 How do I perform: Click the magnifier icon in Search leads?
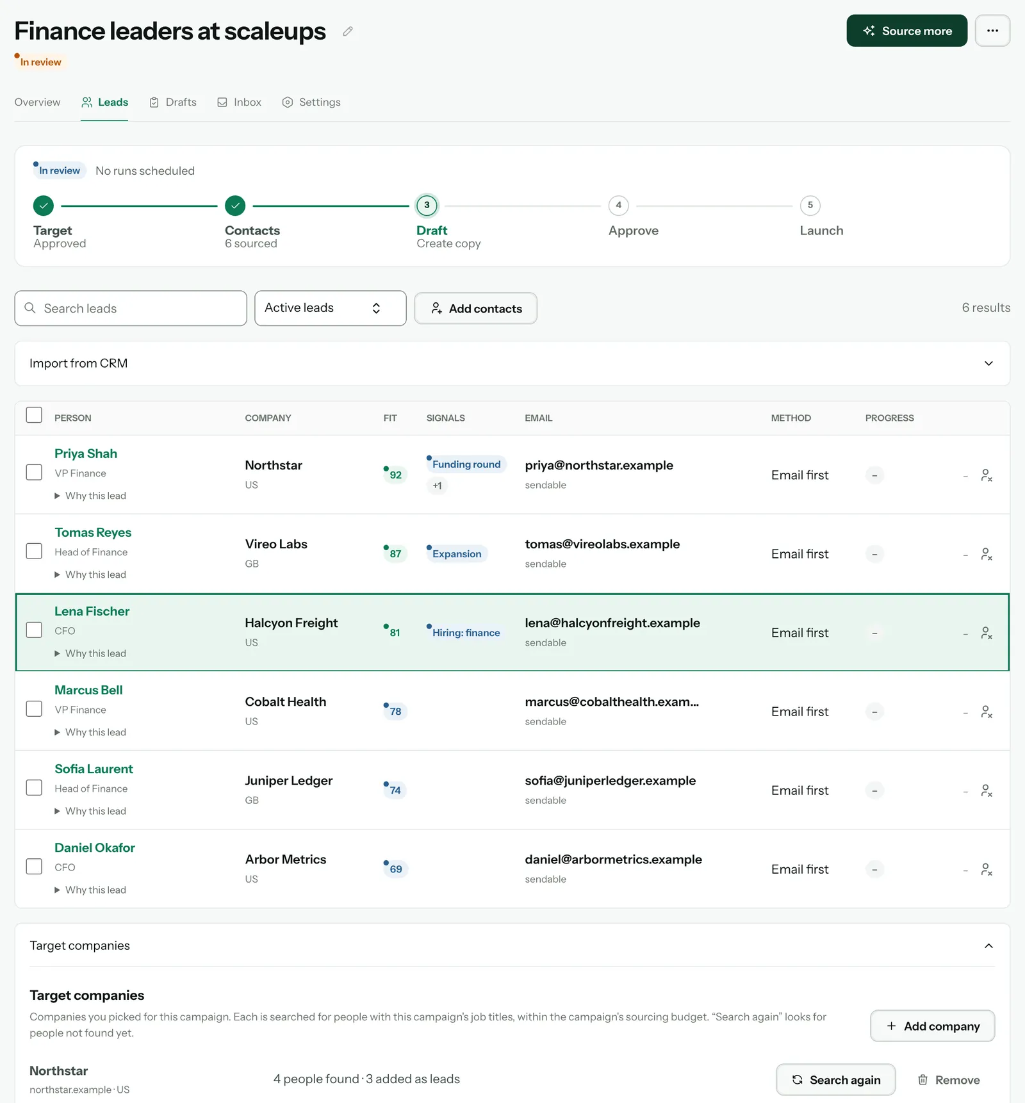tap(30, 308)
